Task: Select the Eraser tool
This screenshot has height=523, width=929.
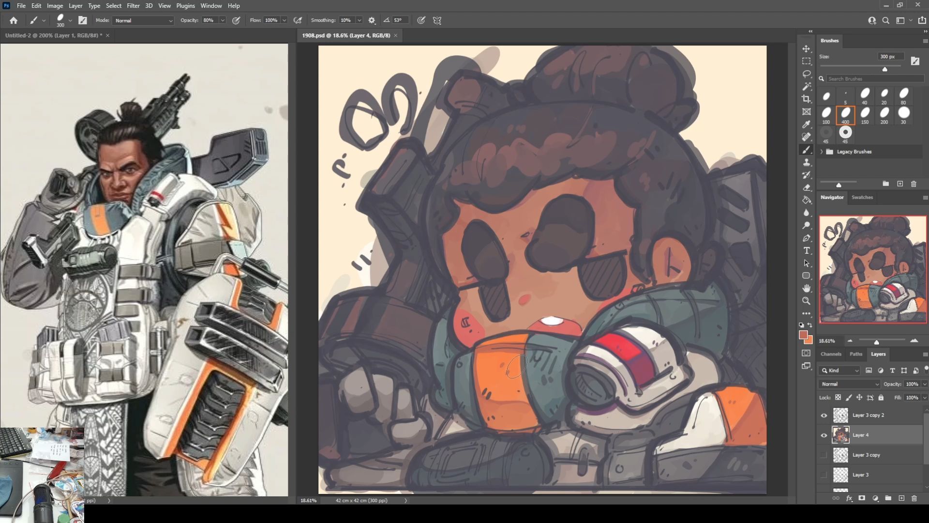Action: [x=806, y=187]
